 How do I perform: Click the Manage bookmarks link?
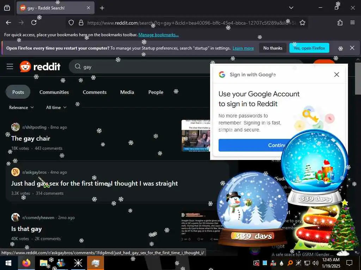coord(158,35)
